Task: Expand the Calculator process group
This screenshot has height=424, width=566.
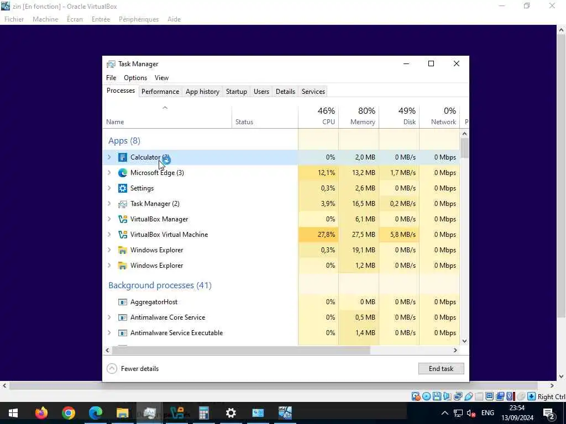Action: (x=109, y=157)
